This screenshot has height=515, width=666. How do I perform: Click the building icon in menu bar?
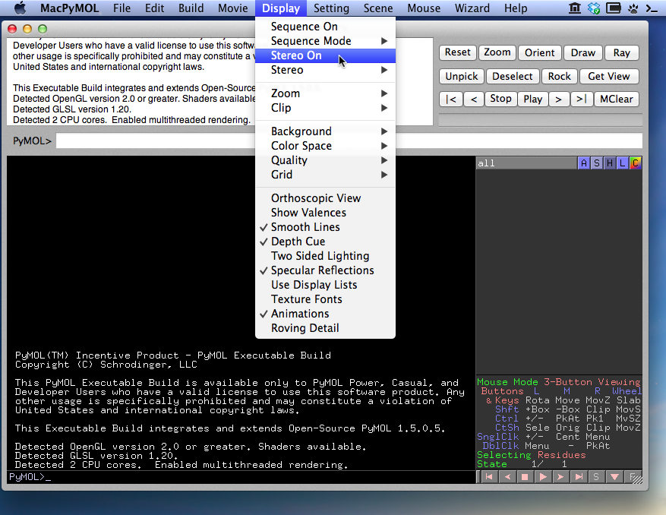coord(575,8)
